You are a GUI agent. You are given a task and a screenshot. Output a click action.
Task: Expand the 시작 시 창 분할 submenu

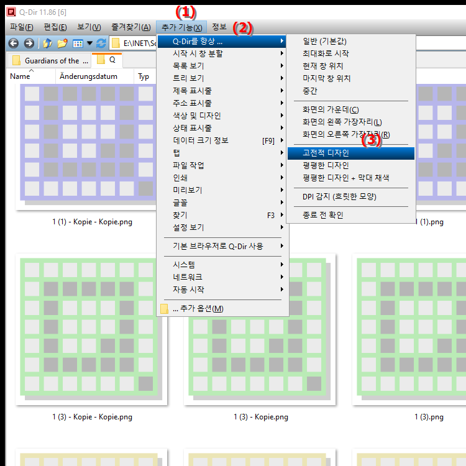(222, 53)
